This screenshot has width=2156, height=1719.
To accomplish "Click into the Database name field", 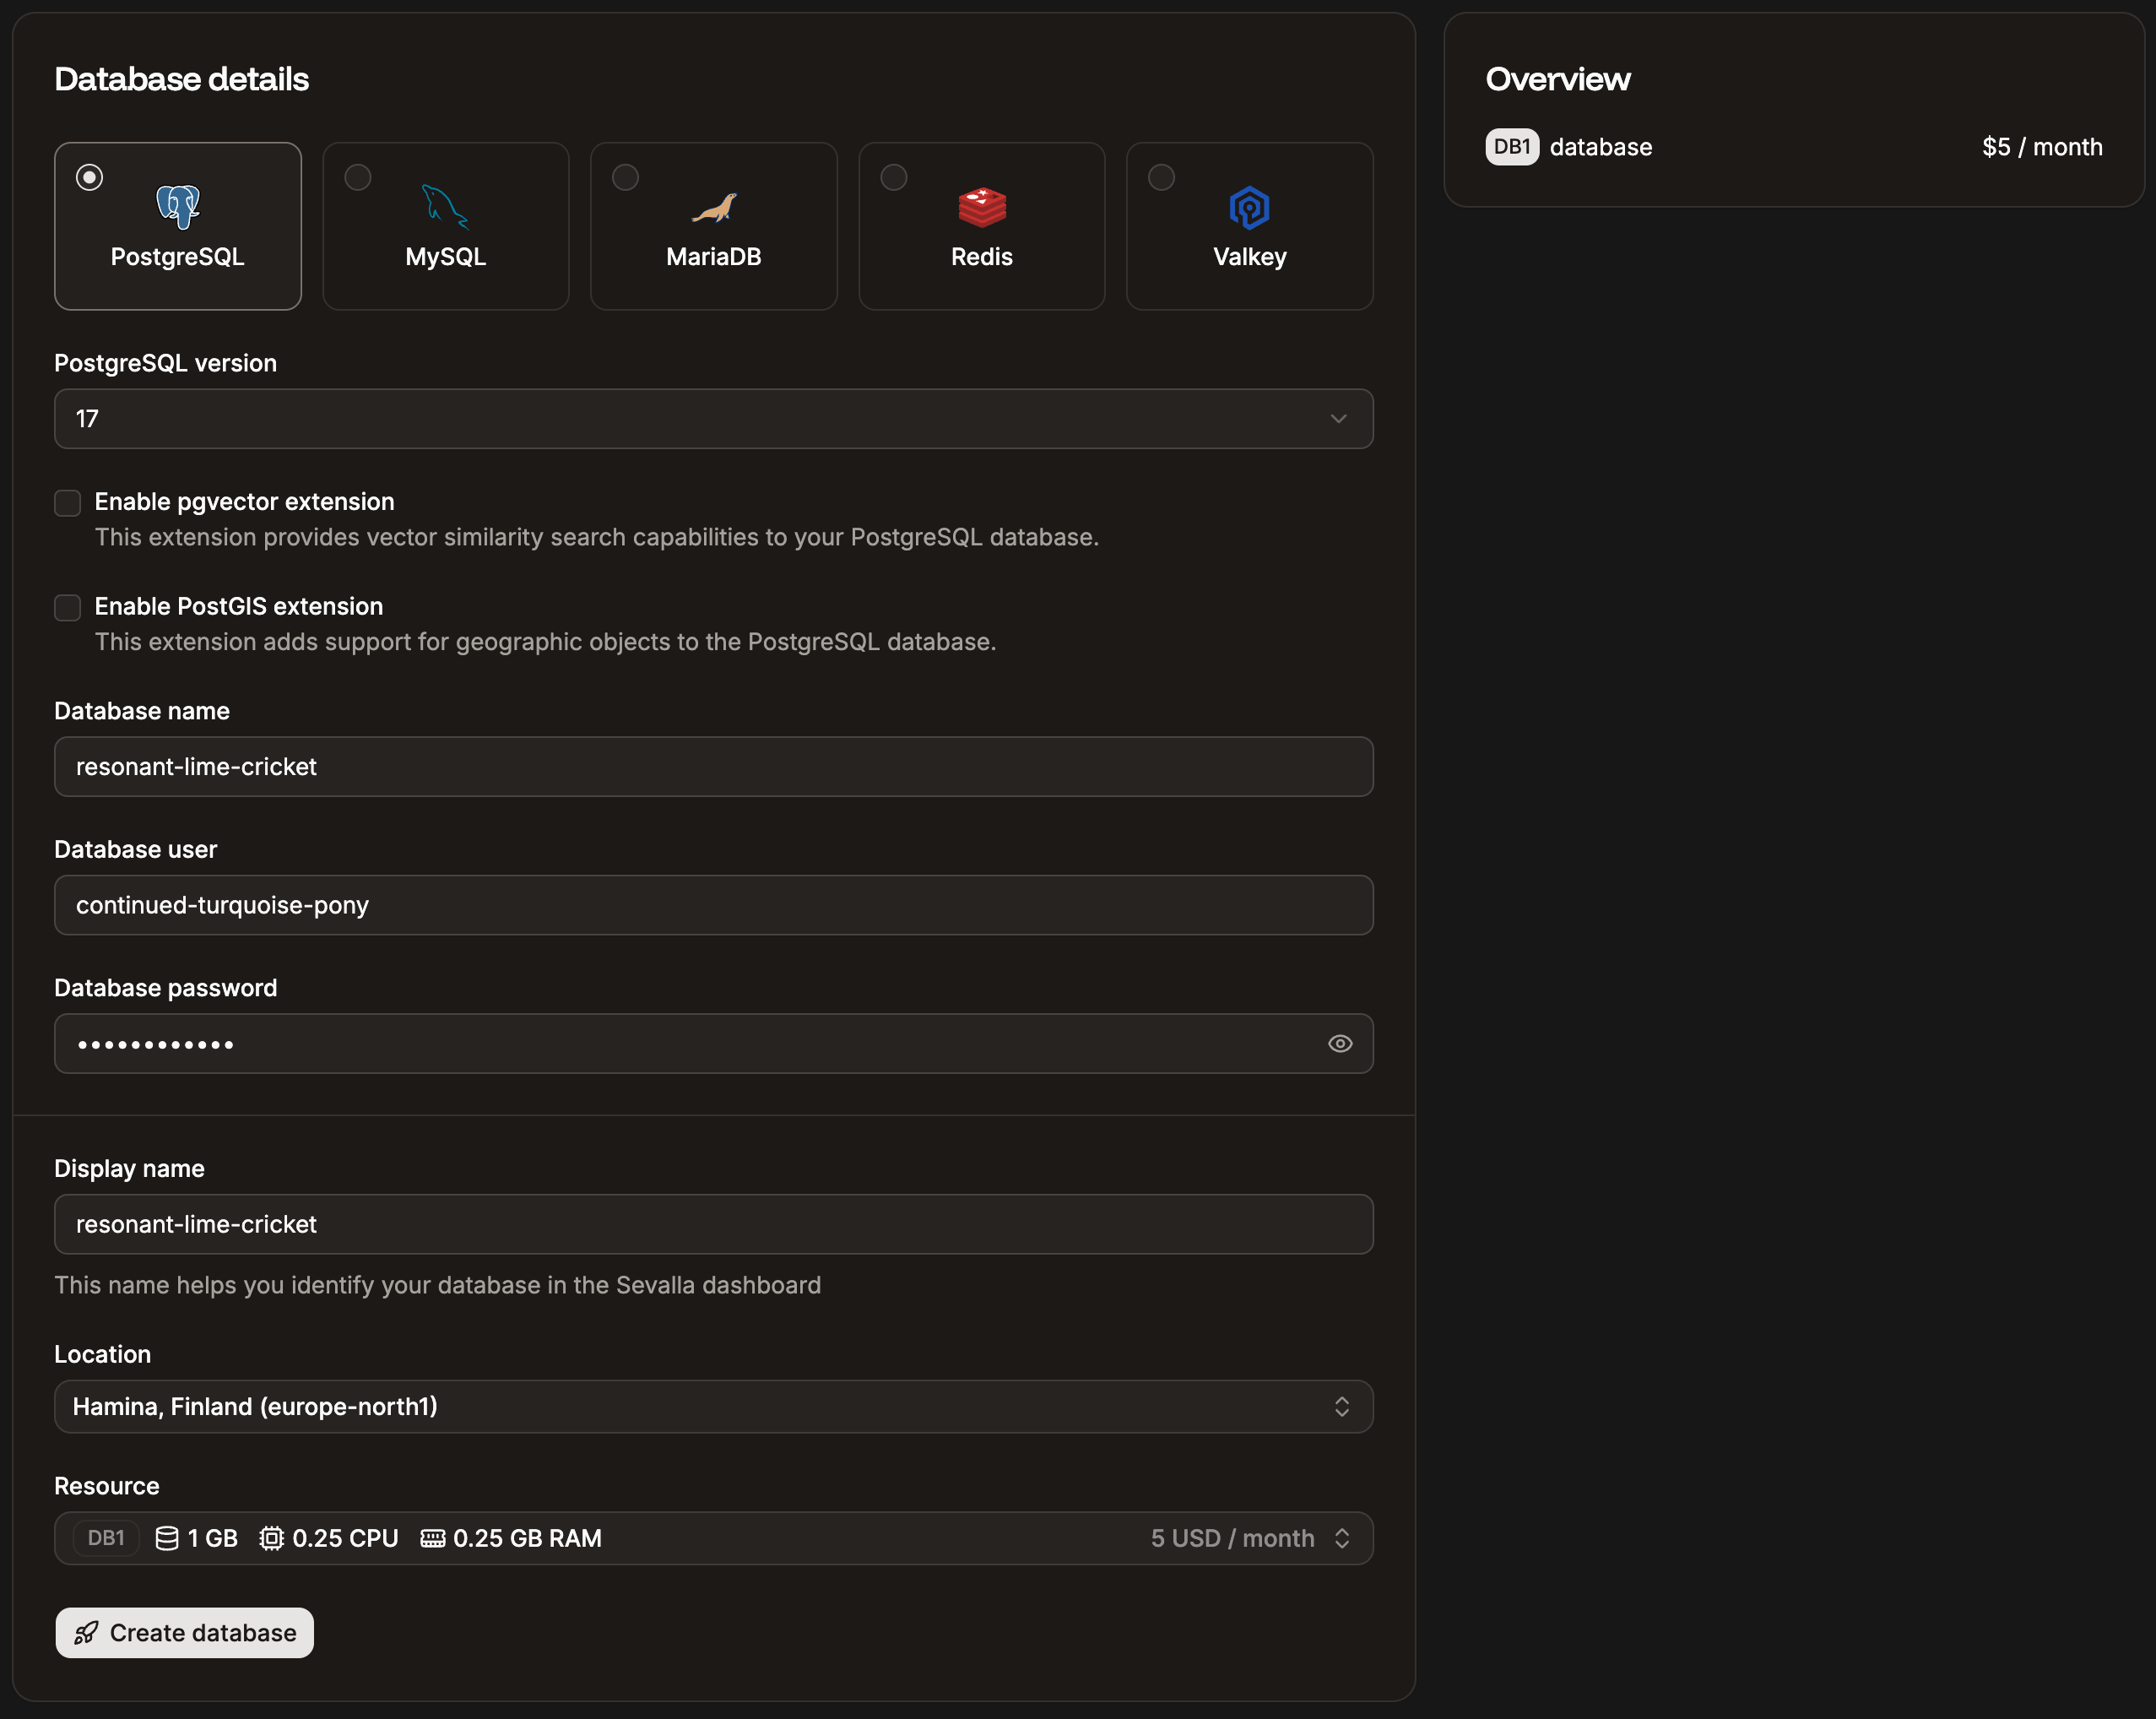I will click(x=714, y=767).
